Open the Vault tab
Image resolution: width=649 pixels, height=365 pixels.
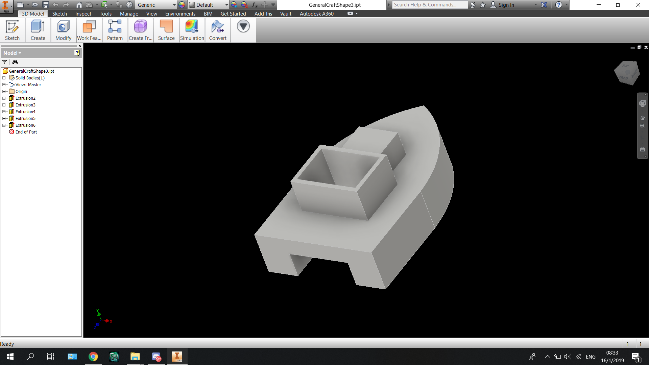pos(286,14)
